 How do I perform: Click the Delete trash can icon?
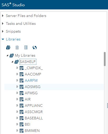click(x=17, y=48)
